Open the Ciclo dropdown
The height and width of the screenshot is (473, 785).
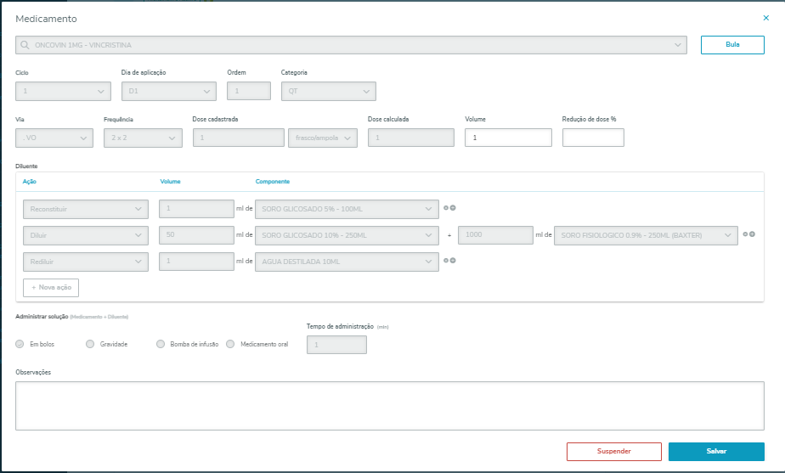click(63, 91)
